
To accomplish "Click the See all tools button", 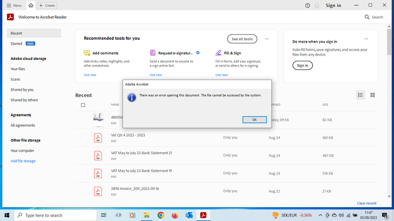I will (242, 39).
